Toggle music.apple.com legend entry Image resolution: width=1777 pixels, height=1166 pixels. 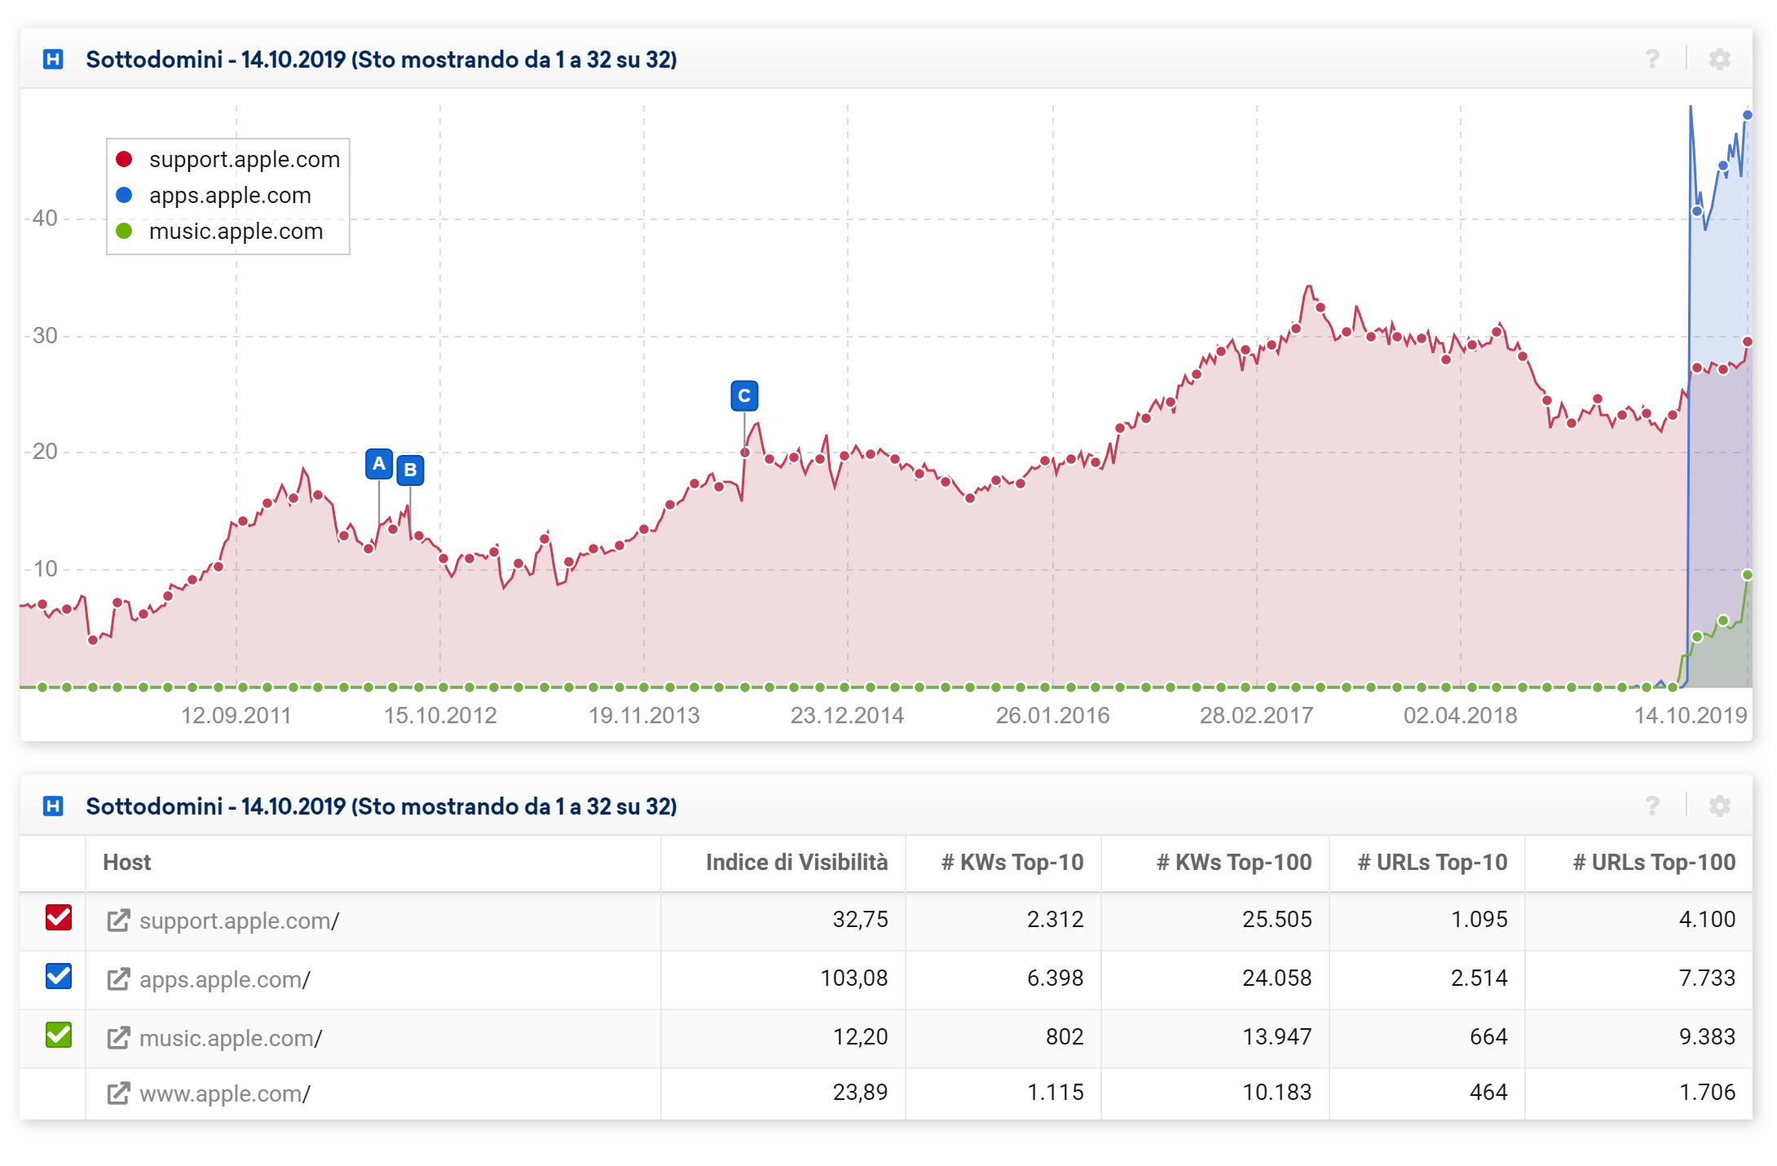coord(219,231)
